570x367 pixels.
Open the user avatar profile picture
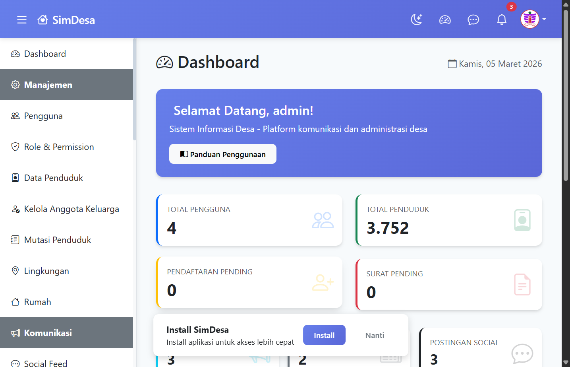point(530,19)
